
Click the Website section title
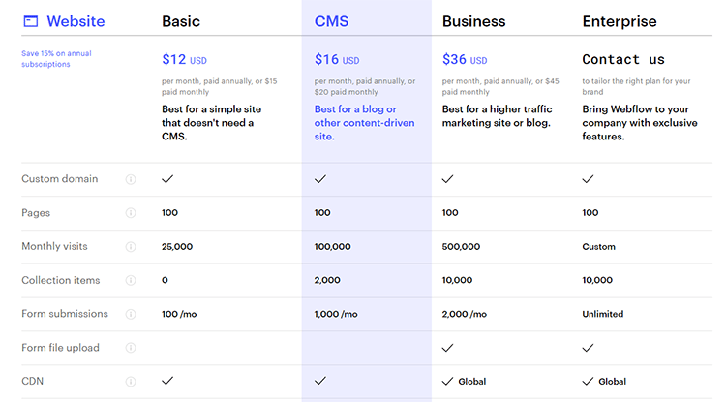click(x=76, y=21)
